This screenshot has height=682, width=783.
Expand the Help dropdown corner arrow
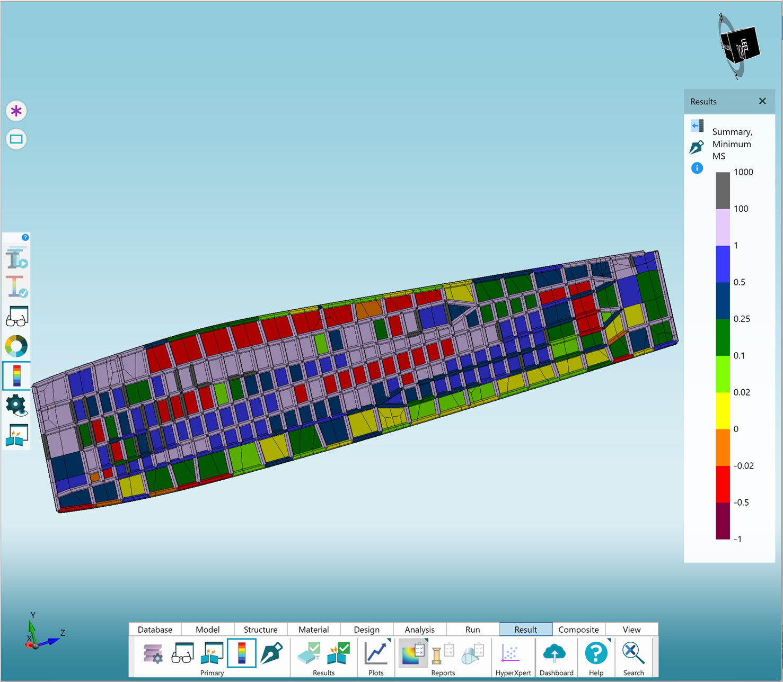609,641
